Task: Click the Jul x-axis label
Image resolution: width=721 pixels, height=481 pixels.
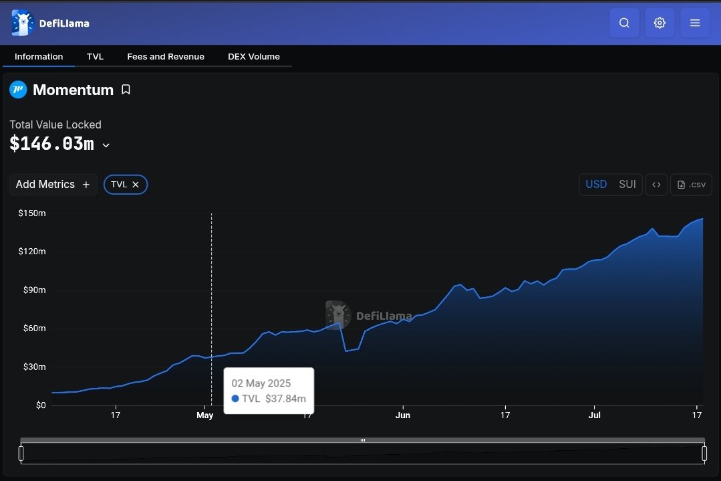Action: tap(594, 415)
